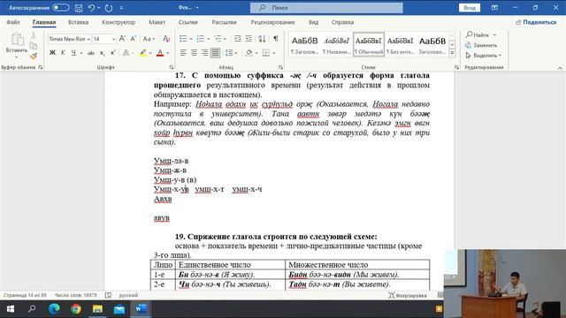This screenshot has width=566, height=318.
Task: Open text effects A icon
Action: pos(126,53)
